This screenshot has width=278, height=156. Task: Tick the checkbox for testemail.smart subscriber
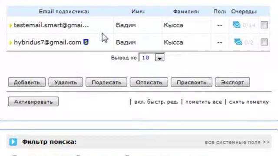[x=264, y=25]
